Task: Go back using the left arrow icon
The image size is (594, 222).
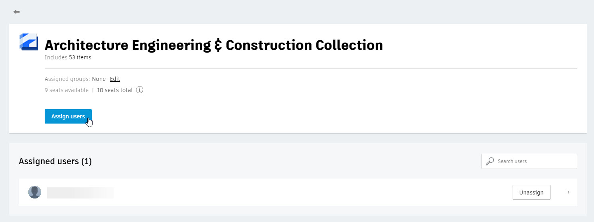Action: click(16, 12)
